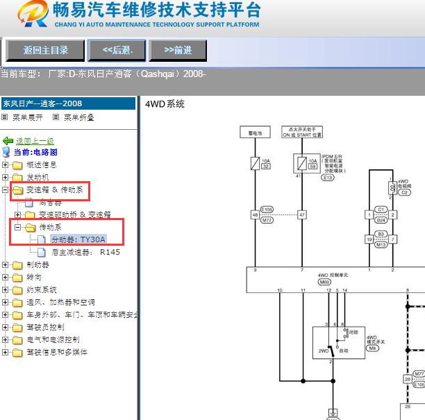Click the 当前:电路图 label
Viewport: 425px width, 420px height.
tap(35, 152)
